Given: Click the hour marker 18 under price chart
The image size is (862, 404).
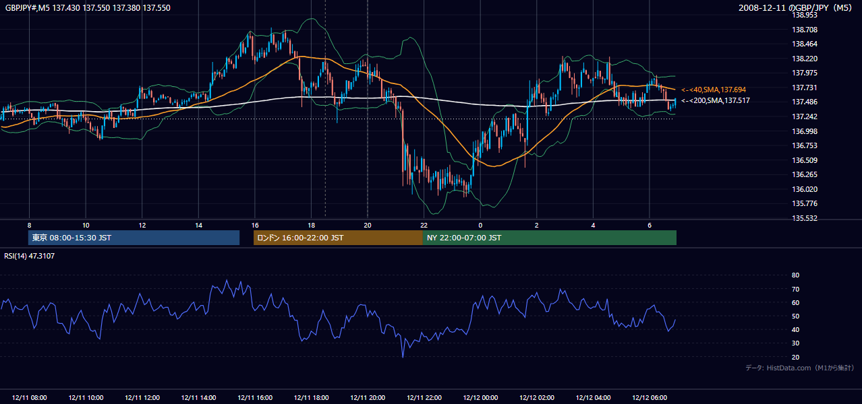Looking at the screenshot, I should click(x=311, y=225).
